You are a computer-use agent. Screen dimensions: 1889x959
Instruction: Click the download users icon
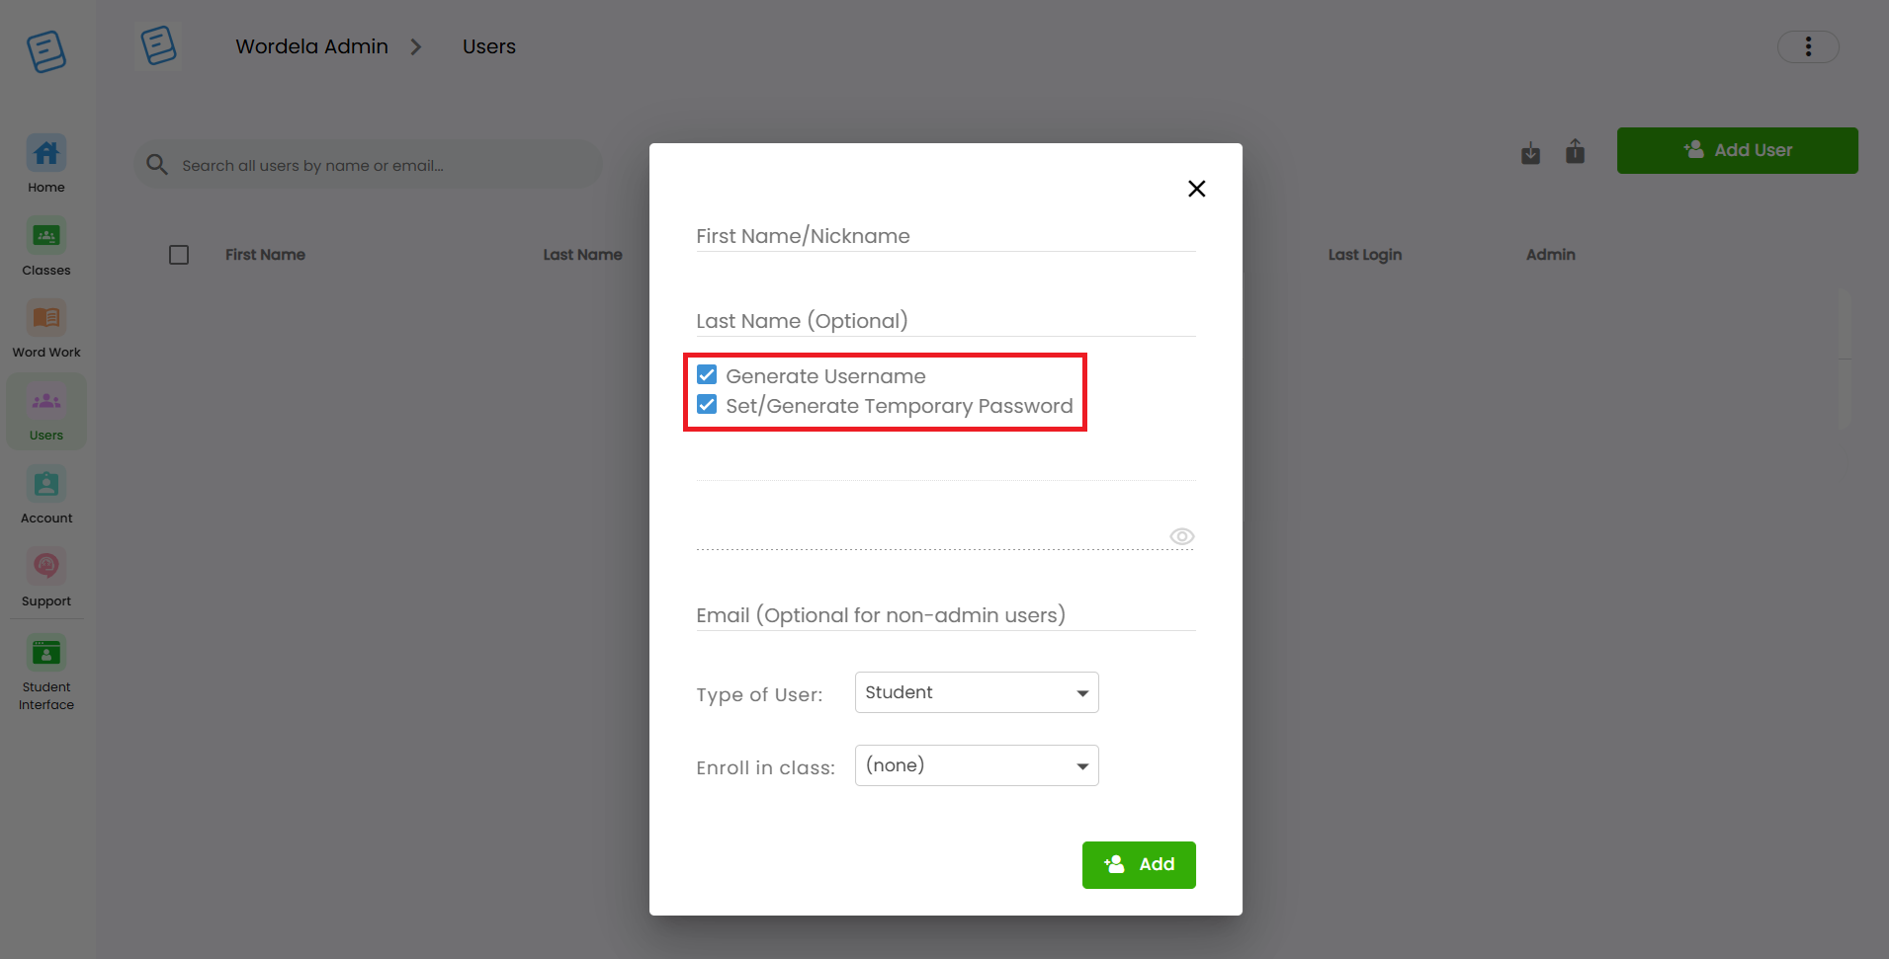tap(1530, 153)
